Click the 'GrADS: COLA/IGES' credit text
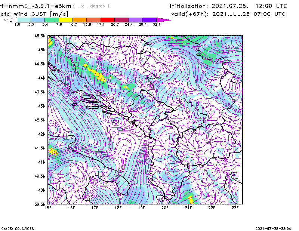The image size is (299, 231). click(x=18, y=228)
